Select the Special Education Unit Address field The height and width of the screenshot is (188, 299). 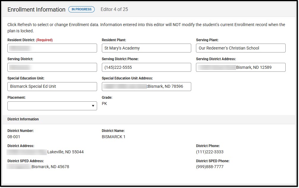click(146, 87)
